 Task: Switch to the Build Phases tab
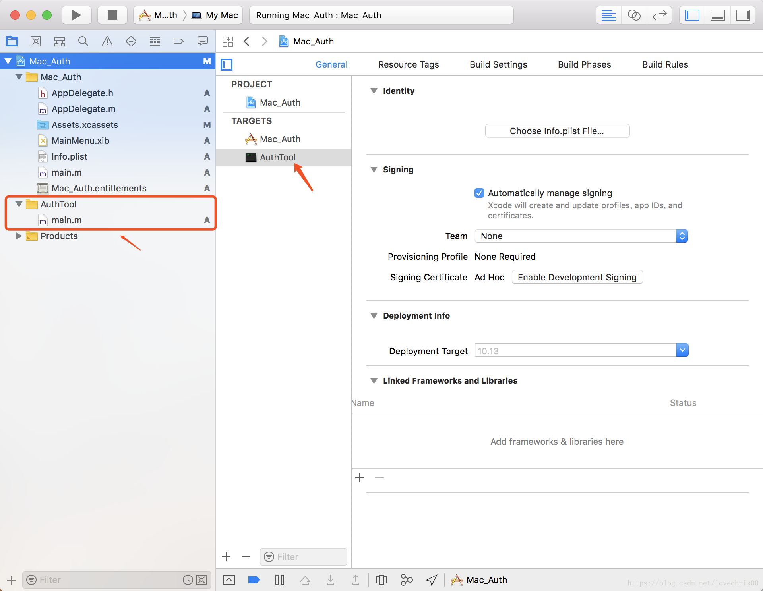(584, 64)
